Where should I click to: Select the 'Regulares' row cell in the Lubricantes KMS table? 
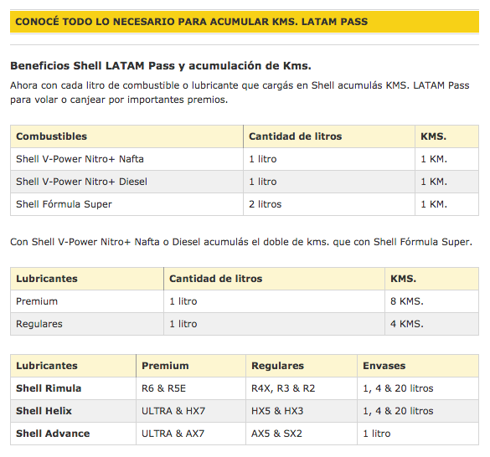pos(87,324)
